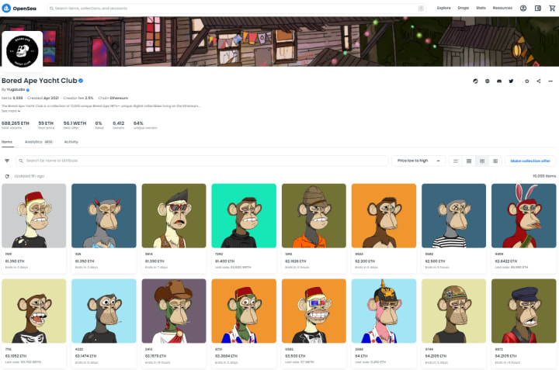Click the refresh items icon
Image resolution: width=559 pixels, height=370 pixels.
(7, 176)
